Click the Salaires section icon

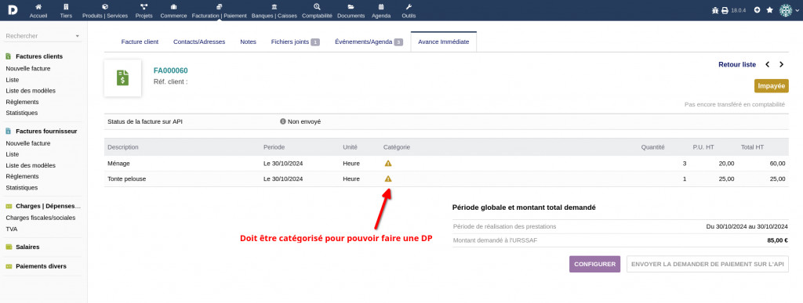[9, 247]
